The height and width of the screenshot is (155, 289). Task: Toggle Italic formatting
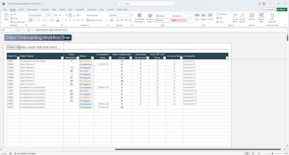point(35,20)
